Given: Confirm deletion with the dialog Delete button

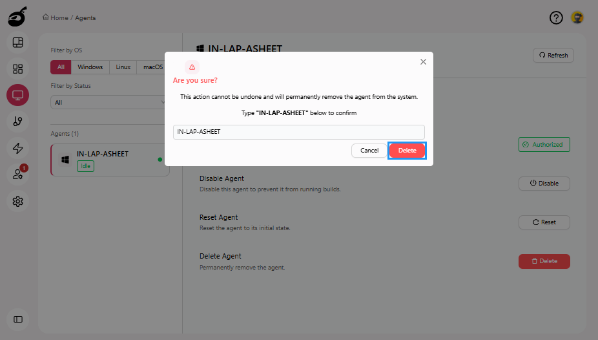Looking at the screenshot, I should (x=407, y=151).
